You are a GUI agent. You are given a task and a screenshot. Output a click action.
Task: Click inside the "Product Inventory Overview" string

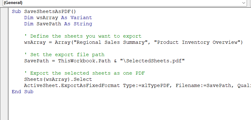point(197,42)
